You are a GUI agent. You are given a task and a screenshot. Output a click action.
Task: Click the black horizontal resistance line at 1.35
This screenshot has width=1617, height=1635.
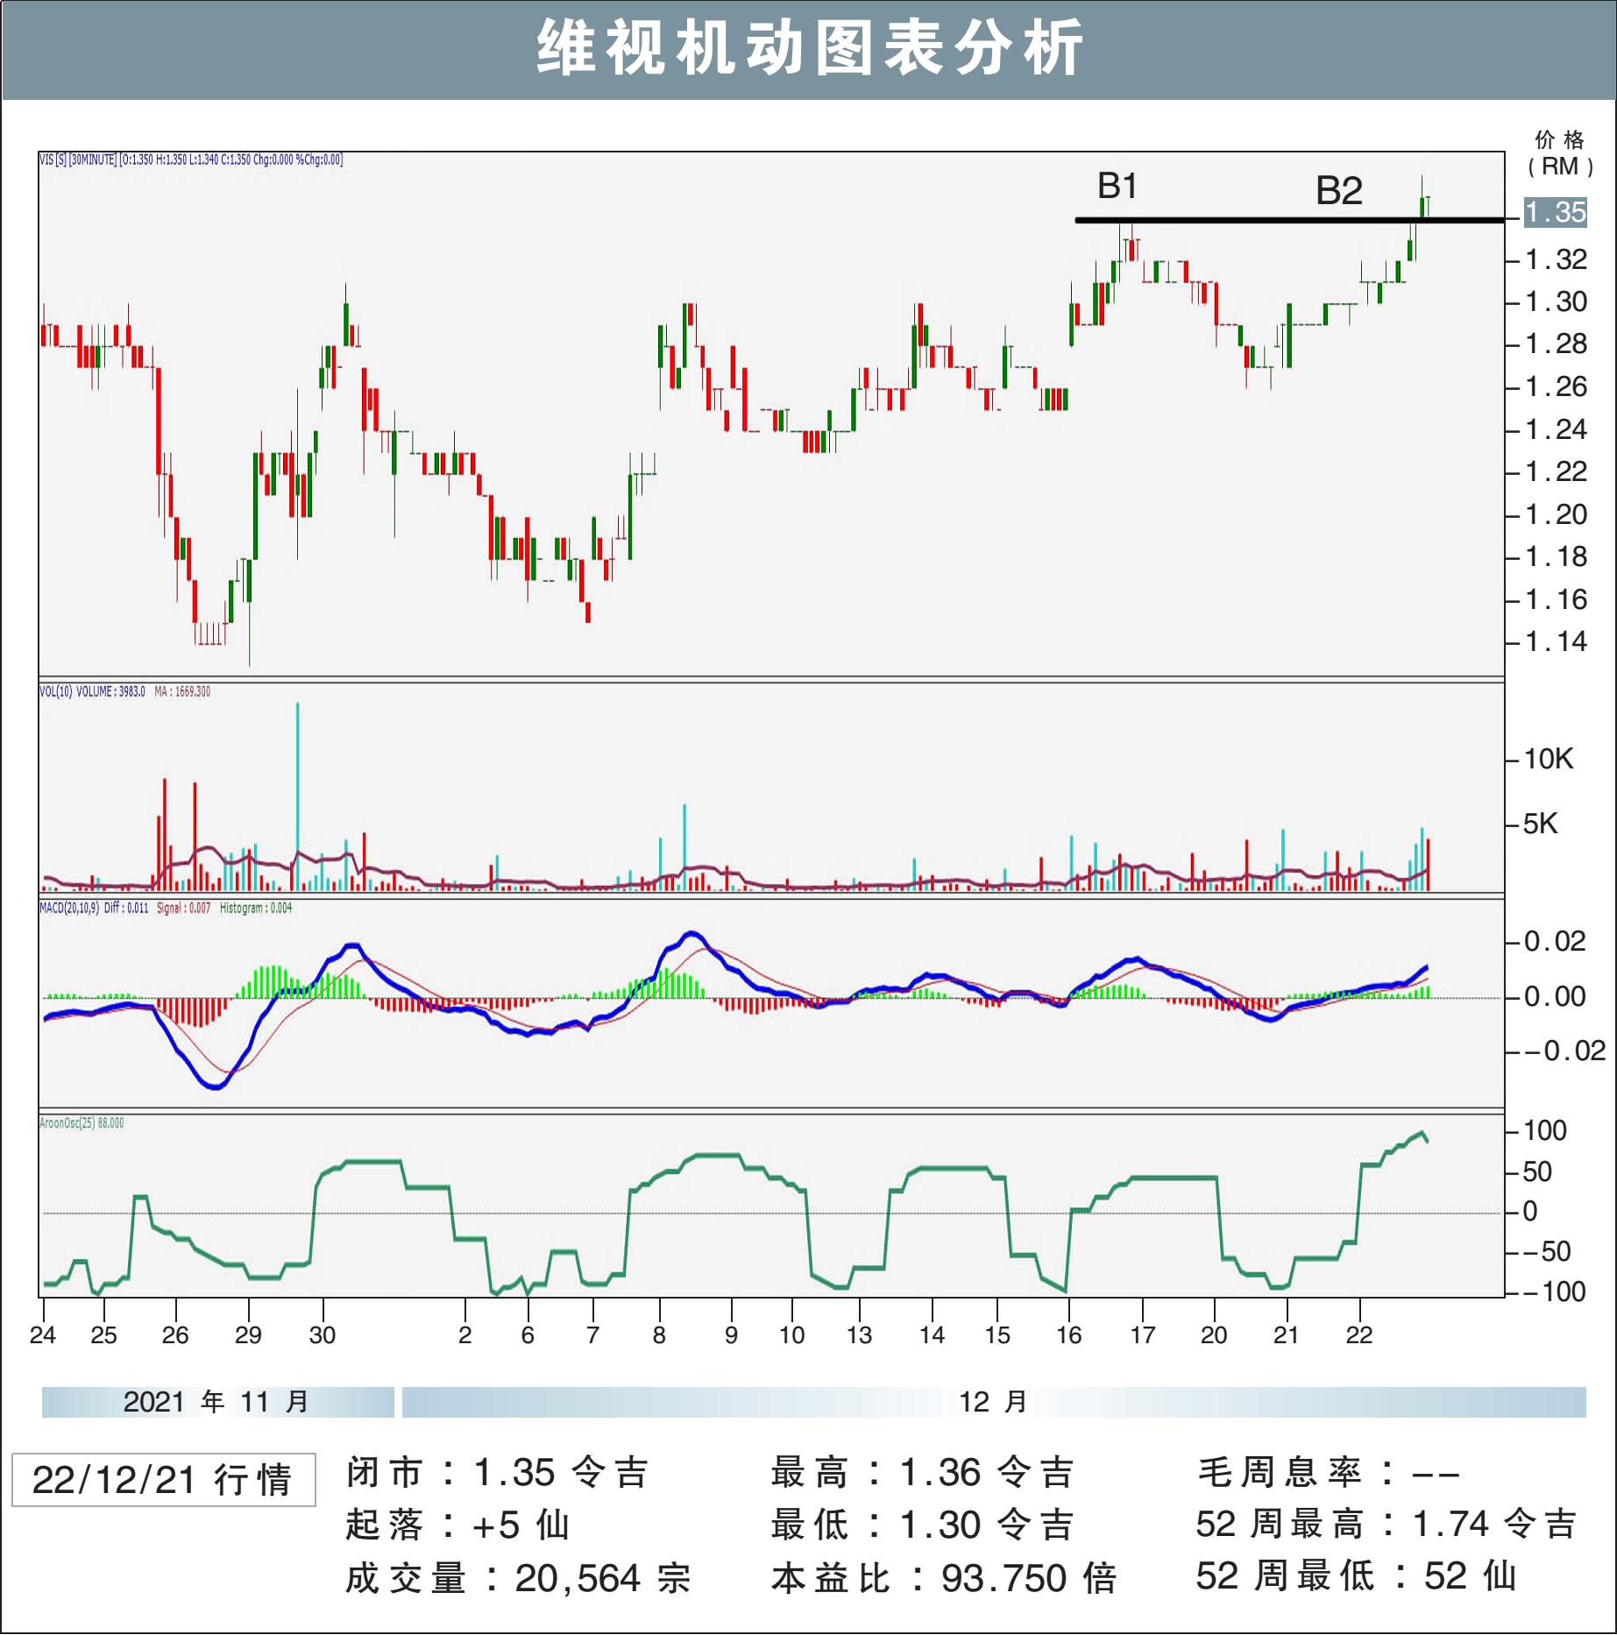pyautogui.click(x=1290, y=220)
